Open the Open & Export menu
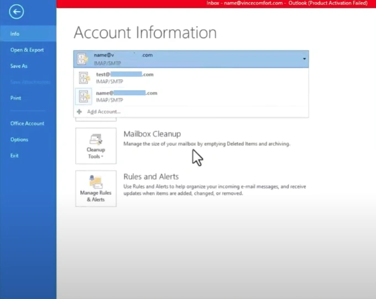The width and height of the screenshot is (376, 299). (27, 50)
